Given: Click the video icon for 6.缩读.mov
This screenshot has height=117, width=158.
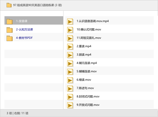Looking at the screenshot, I should click(70, 80).
